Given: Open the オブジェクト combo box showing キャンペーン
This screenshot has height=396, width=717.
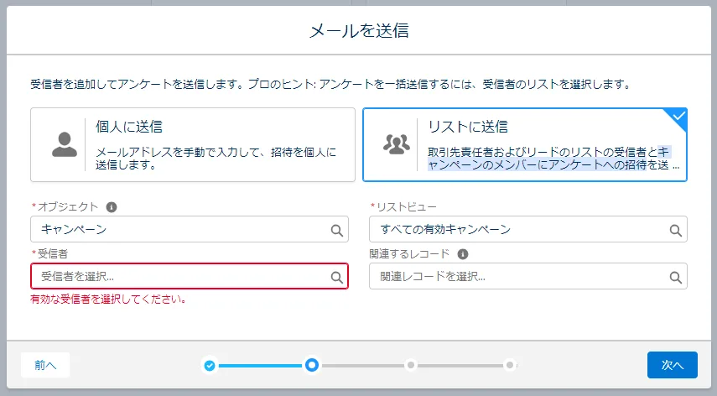Looking at the screenshot, I should [x=180, y=230].
